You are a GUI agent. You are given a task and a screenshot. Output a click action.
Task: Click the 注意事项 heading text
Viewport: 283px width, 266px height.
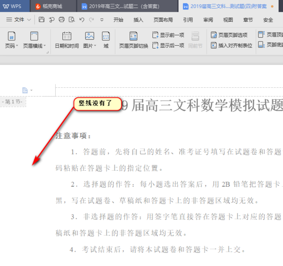[73, 136]
